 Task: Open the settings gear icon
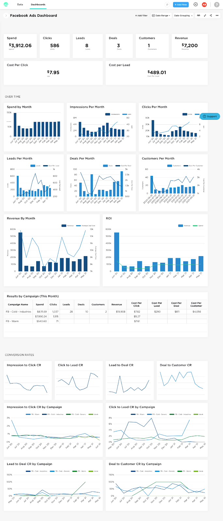point(196,5)
